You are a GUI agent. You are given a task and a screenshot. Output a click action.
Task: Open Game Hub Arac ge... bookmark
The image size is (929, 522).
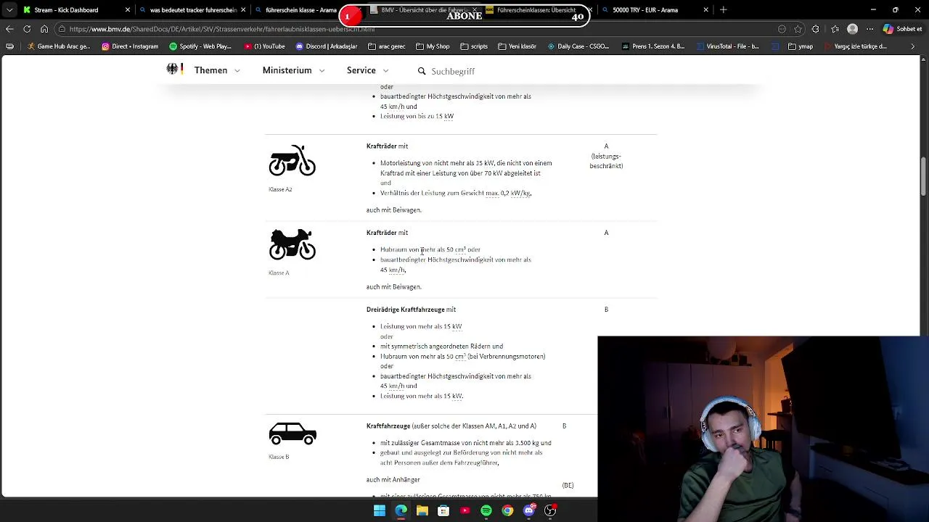[58, 46]
